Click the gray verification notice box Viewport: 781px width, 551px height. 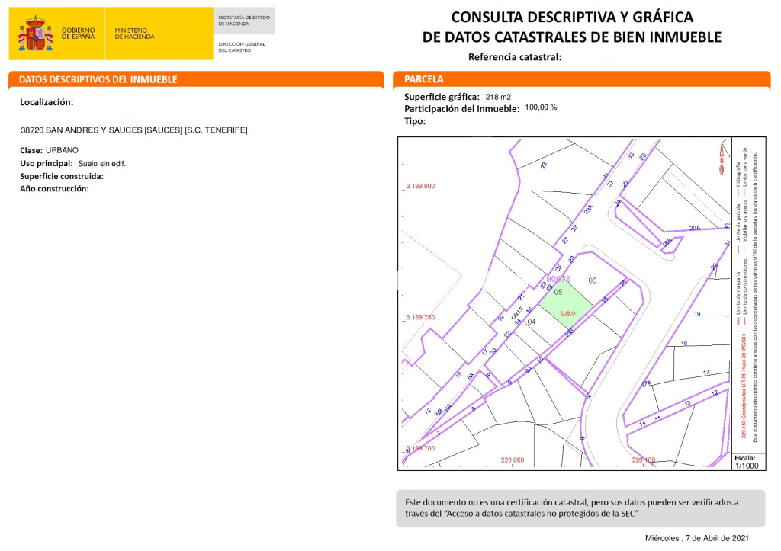pos(580,508)
